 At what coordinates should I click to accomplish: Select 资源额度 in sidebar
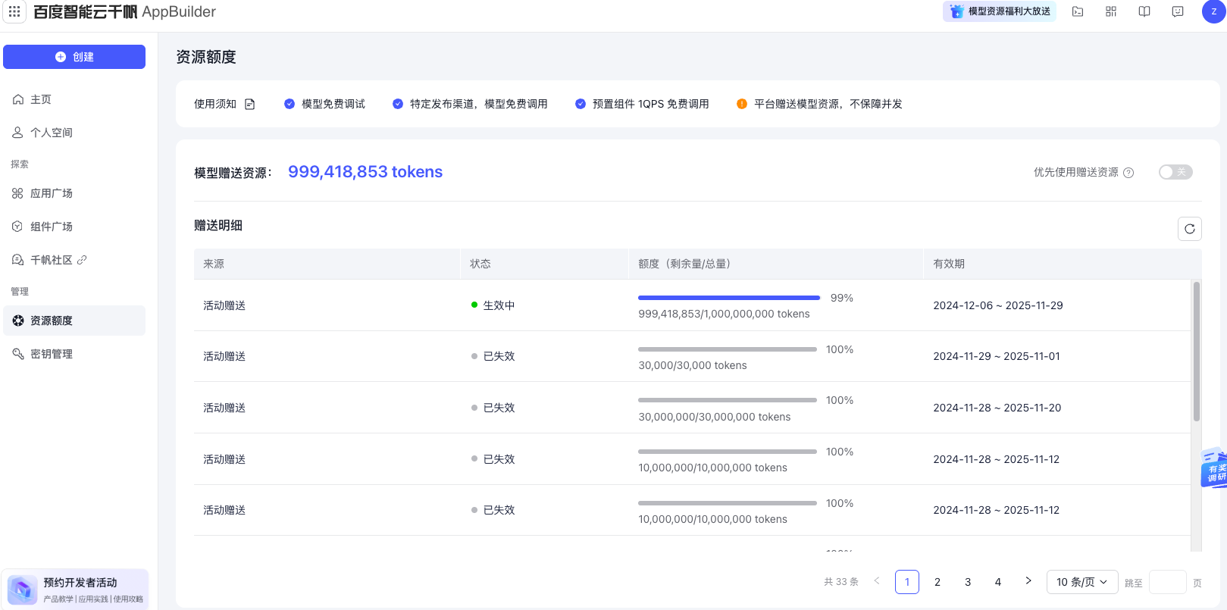coord(74,321)
